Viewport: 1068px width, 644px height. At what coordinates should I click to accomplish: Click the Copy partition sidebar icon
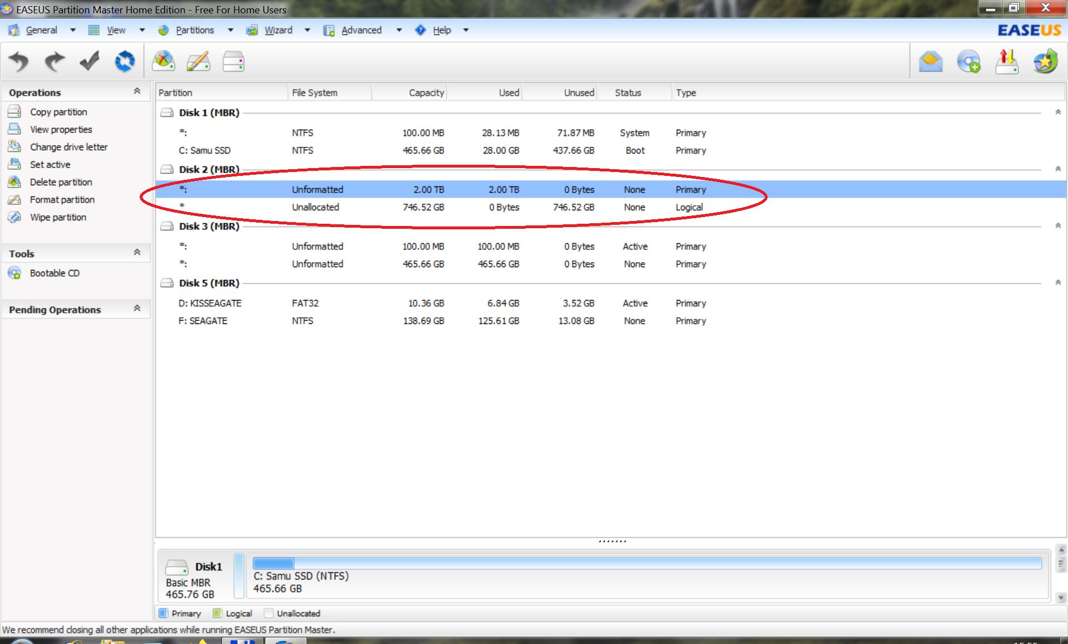tap(14, 111)
